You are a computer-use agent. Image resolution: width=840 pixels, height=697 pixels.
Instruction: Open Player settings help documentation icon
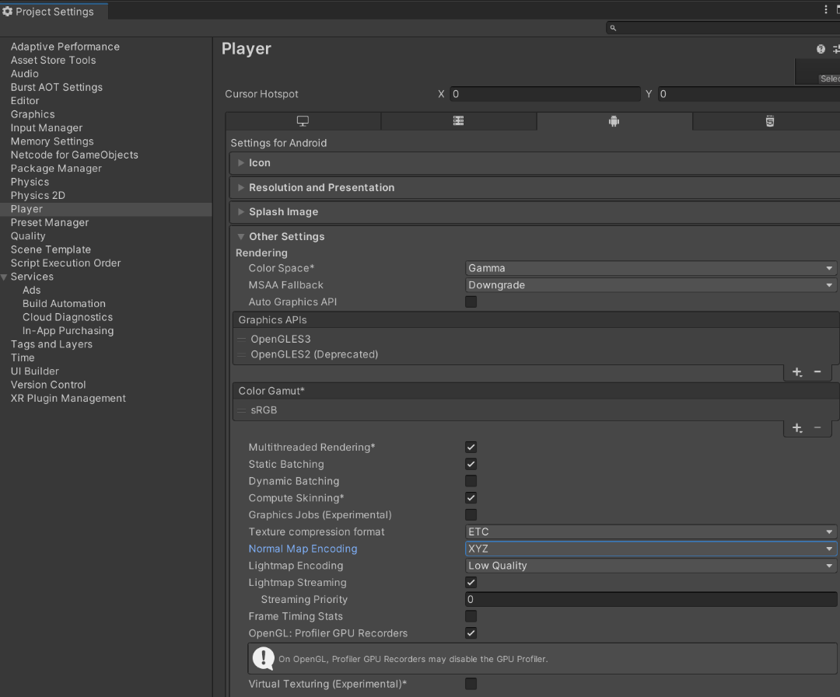click(x=821, y=49)
